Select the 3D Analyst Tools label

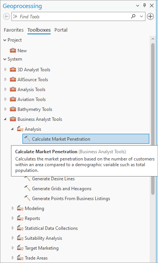point(34,70)
